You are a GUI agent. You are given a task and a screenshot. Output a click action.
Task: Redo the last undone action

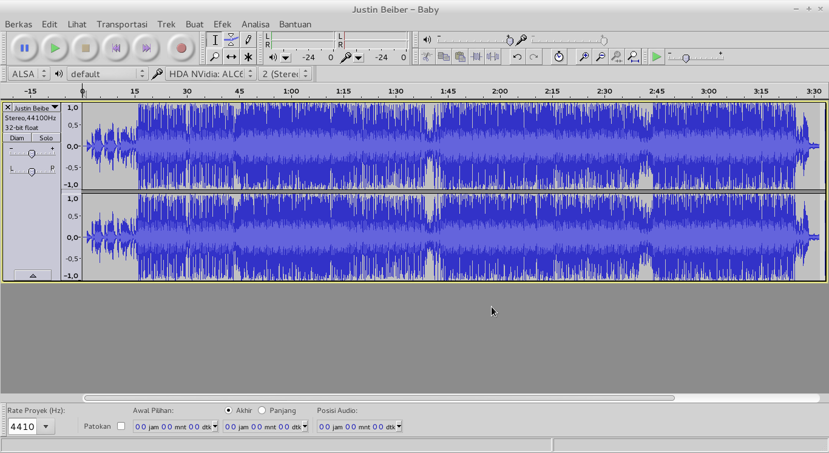coord(533,56)
